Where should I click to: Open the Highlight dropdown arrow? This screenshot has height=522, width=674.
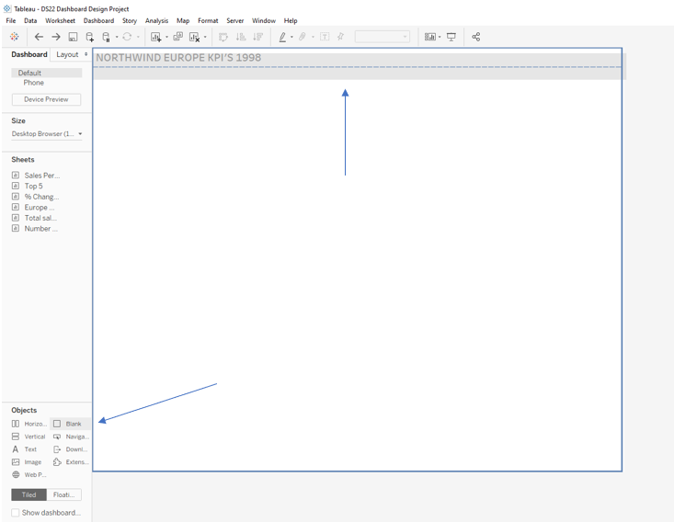point(291,37)
